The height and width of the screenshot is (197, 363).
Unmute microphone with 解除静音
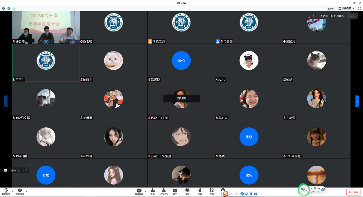[x=6, y=191]
